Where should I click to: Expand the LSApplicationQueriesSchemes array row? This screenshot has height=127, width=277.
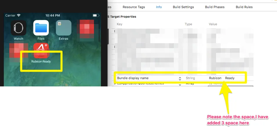click(x=115, y=84)
